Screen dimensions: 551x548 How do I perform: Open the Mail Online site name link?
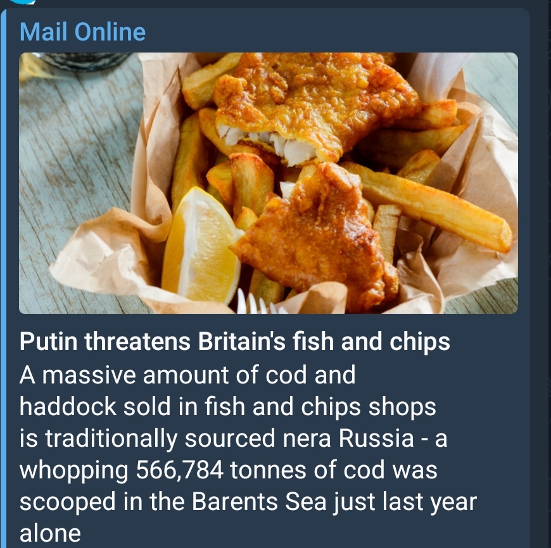tap(82, 32)
